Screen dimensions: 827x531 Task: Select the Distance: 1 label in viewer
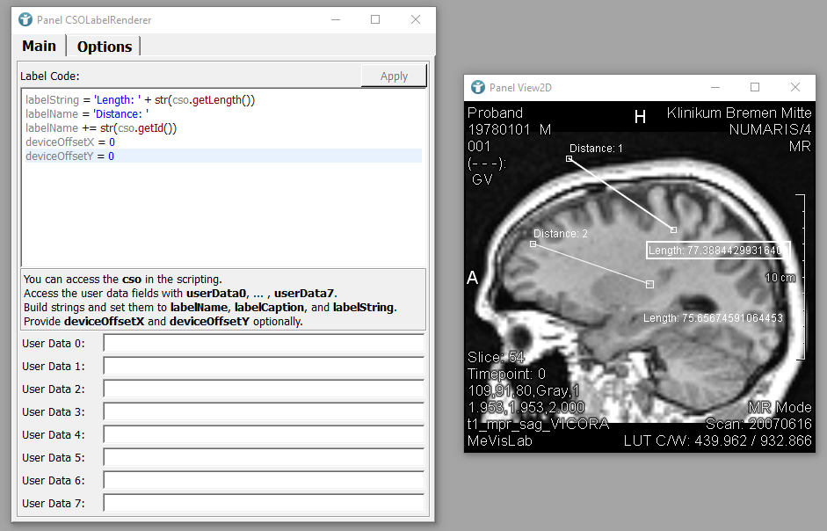point(596,149)
